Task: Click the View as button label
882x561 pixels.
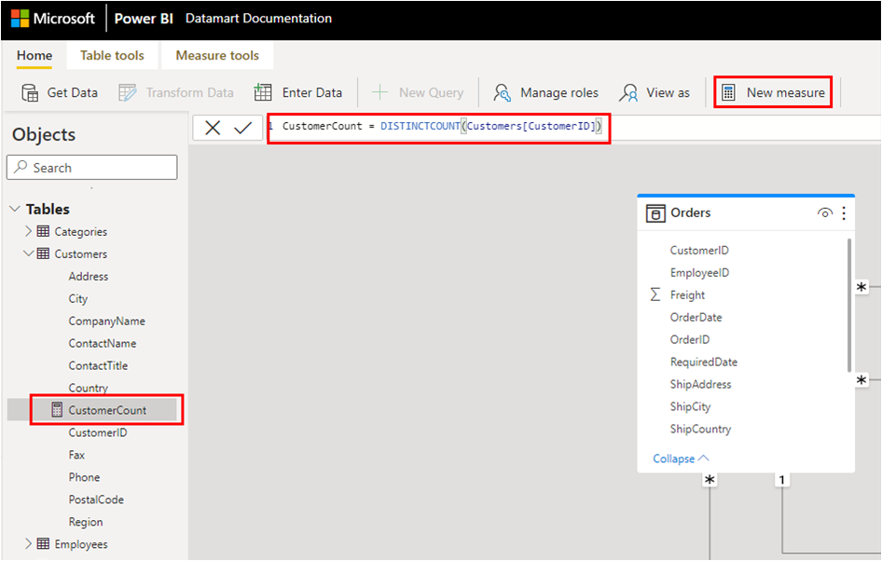Action: [x=668, y=93]
